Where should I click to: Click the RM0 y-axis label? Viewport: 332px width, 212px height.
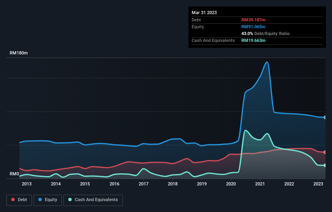(15, 174)
